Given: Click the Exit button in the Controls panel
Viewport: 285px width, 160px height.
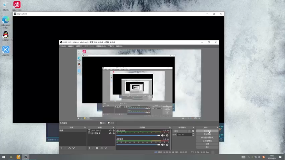Looking at the screenshot, I should (207, 147).
